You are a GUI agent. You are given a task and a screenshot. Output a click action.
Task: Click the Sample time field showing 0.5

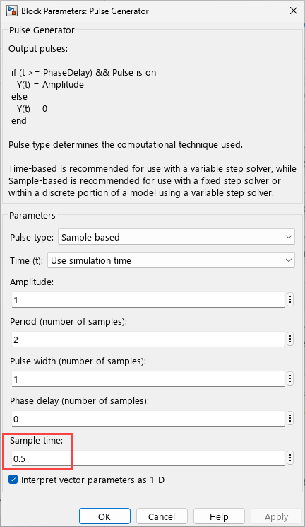click(x=148, y=458)
